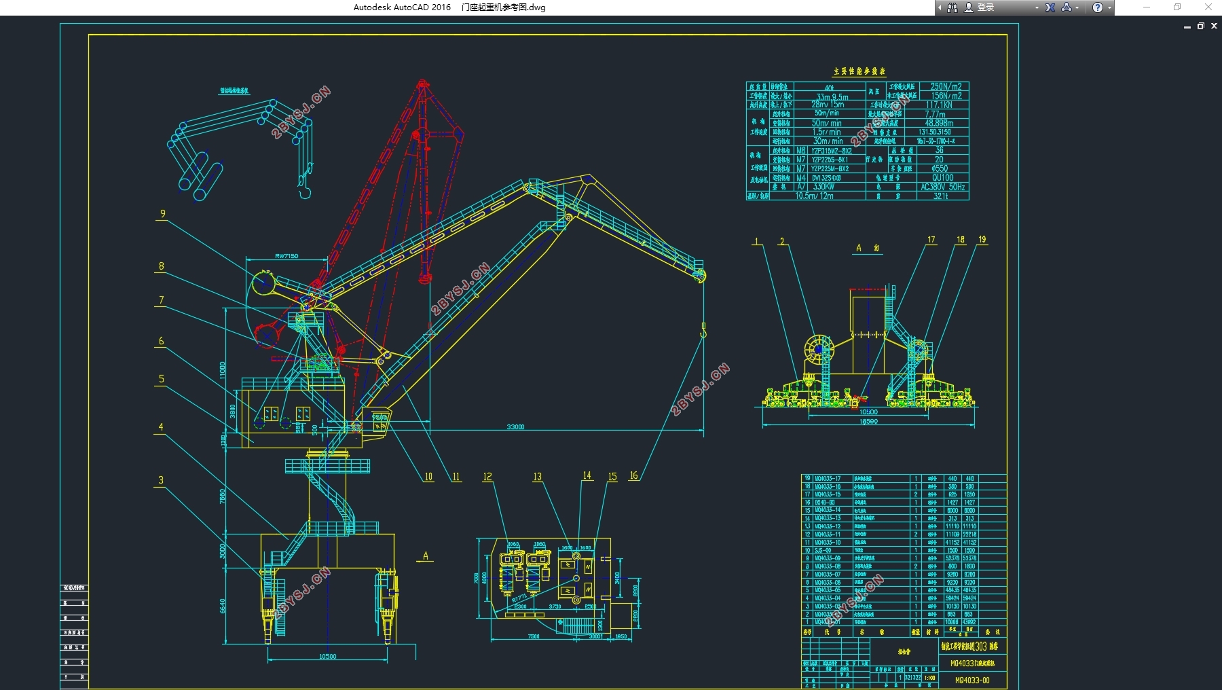Minimize the AutoCAD application window
This screenshot has height=690, width=1222.
1147,7
